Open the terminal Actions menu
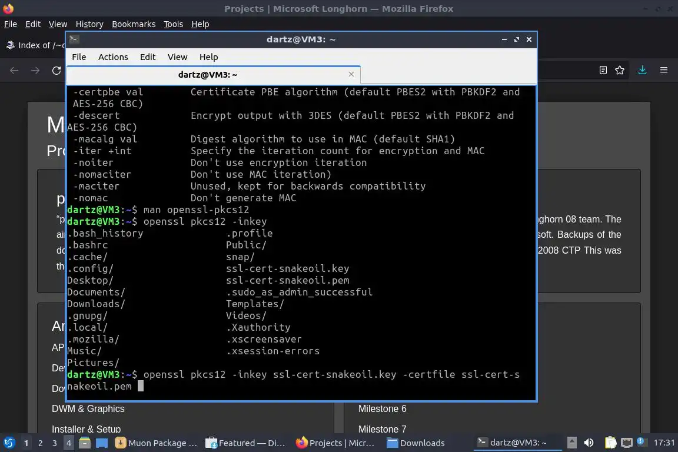 click(x=113, y=57)
